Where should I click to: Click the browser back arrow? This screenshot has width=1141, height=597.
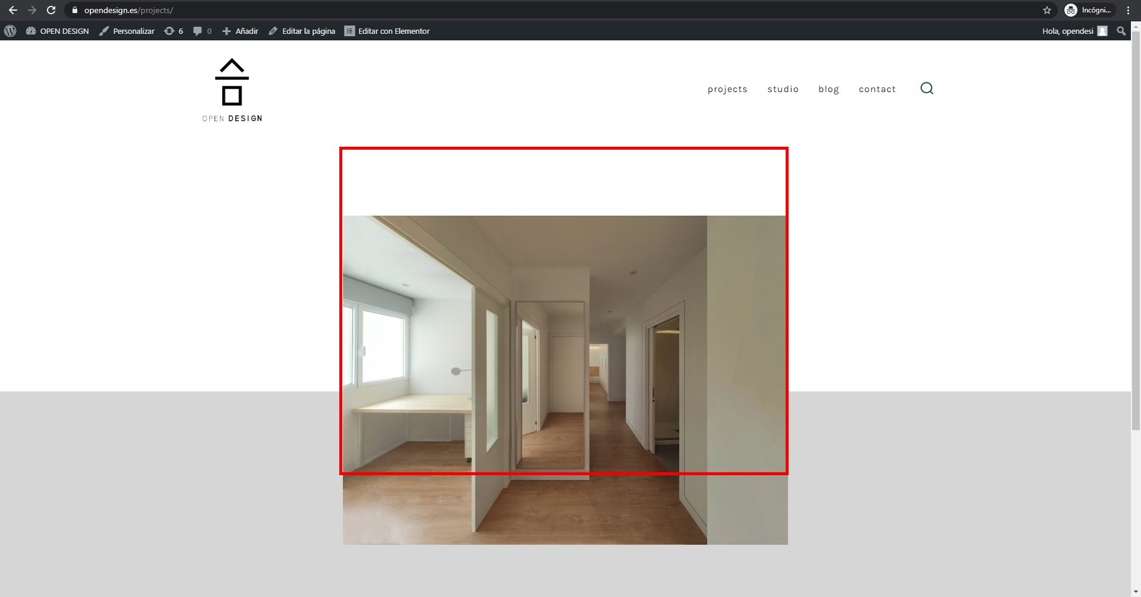[13, 10]
